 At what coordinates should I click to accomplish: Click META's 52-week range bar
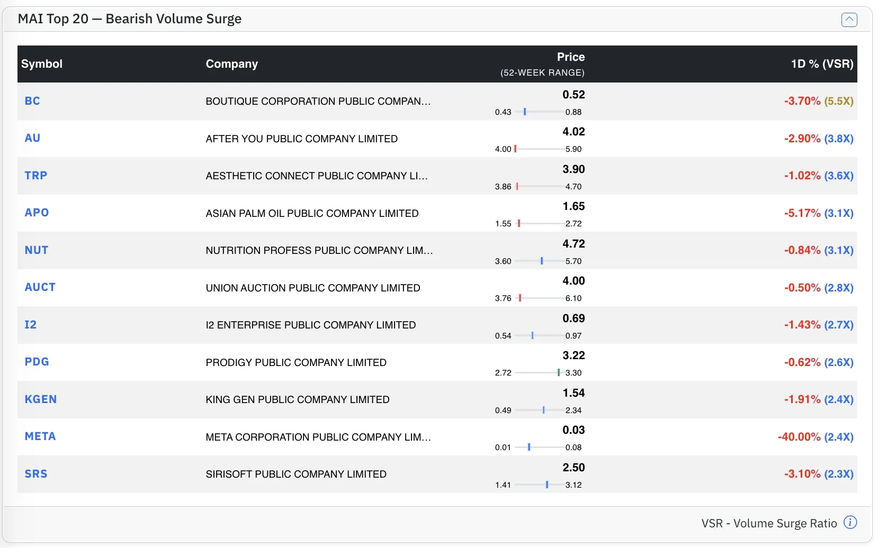(539, 447)
